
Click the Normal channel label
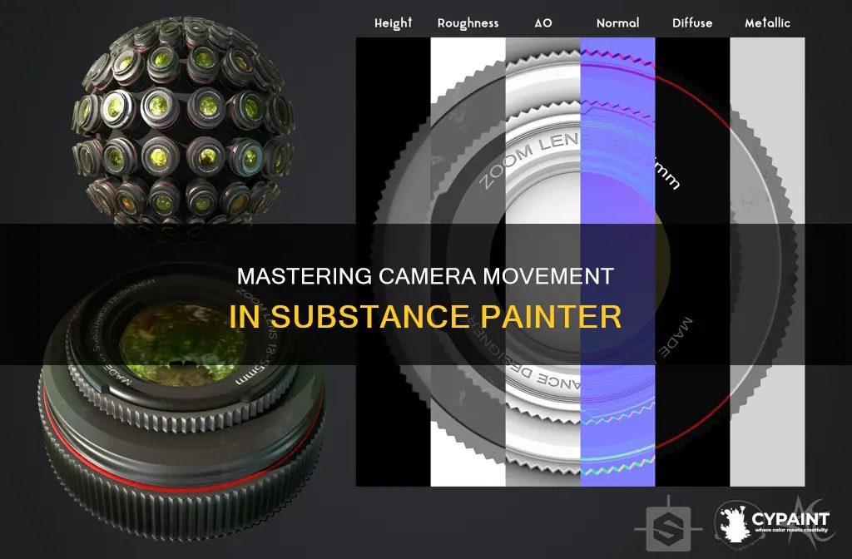[x=618, y=23]
